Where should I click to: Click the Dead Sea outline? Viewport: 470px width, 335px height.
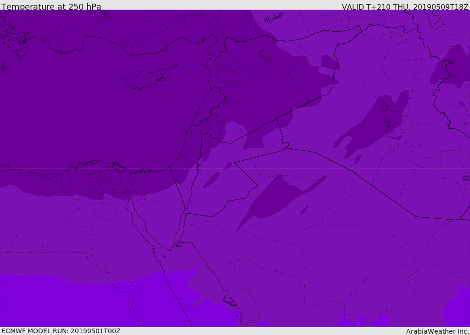[199, 163]
